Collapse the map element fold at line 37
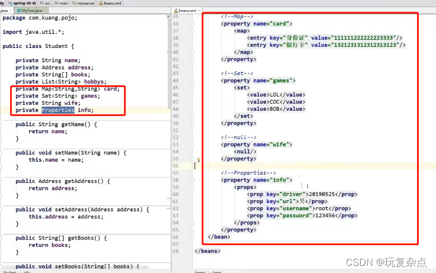Screen dimensions: 436x273 tap(192, 31)
